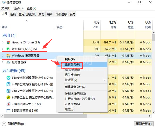Sort by the 状态 column header

coord(69,25)
